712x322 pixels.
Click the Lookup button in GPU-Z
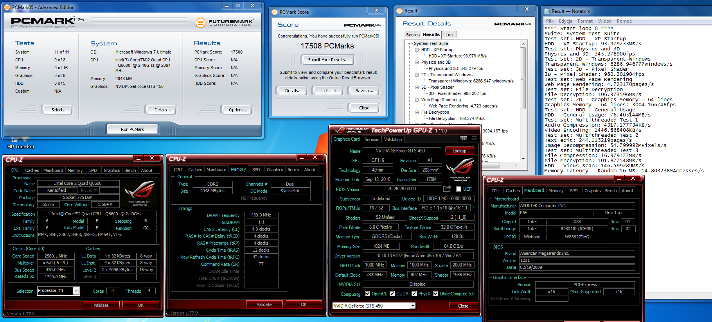point(459,151)
